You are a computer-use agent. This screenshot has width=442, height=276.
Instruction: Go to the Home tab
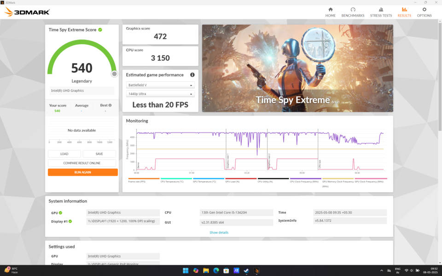coord(331,12)
